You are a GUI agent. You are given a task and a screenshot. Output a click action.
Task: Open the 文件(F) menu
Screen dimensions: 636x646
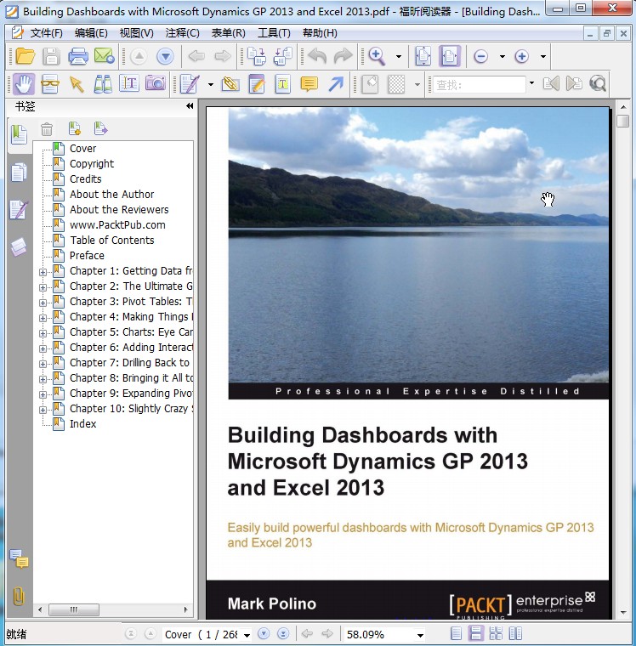pos(46,33)
